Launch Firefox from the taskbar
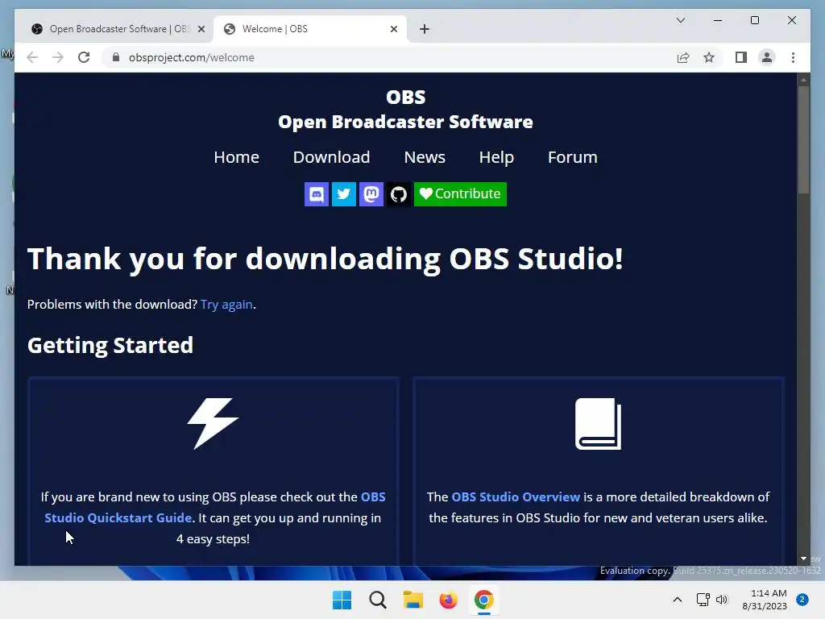The height and width of the screenshot is (619, 825). (x=448, y=600)
